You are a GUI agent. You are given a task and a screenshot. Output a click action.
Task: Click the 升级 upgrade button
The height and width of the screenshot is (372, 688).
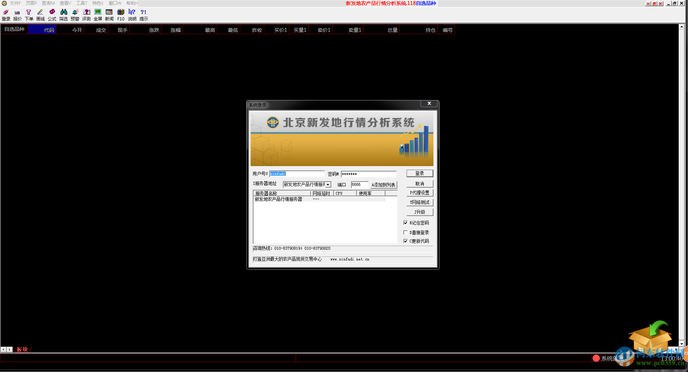pyautogui.click(x=419, y=212)
